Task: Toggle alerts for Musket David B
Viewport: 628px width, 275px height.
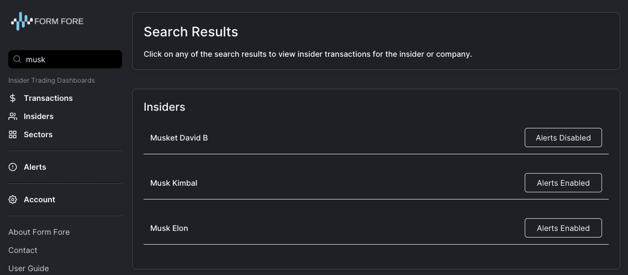Action: click(x=563, y=138)
